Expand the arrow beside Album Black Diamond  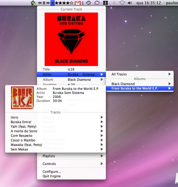pos(102,79)
